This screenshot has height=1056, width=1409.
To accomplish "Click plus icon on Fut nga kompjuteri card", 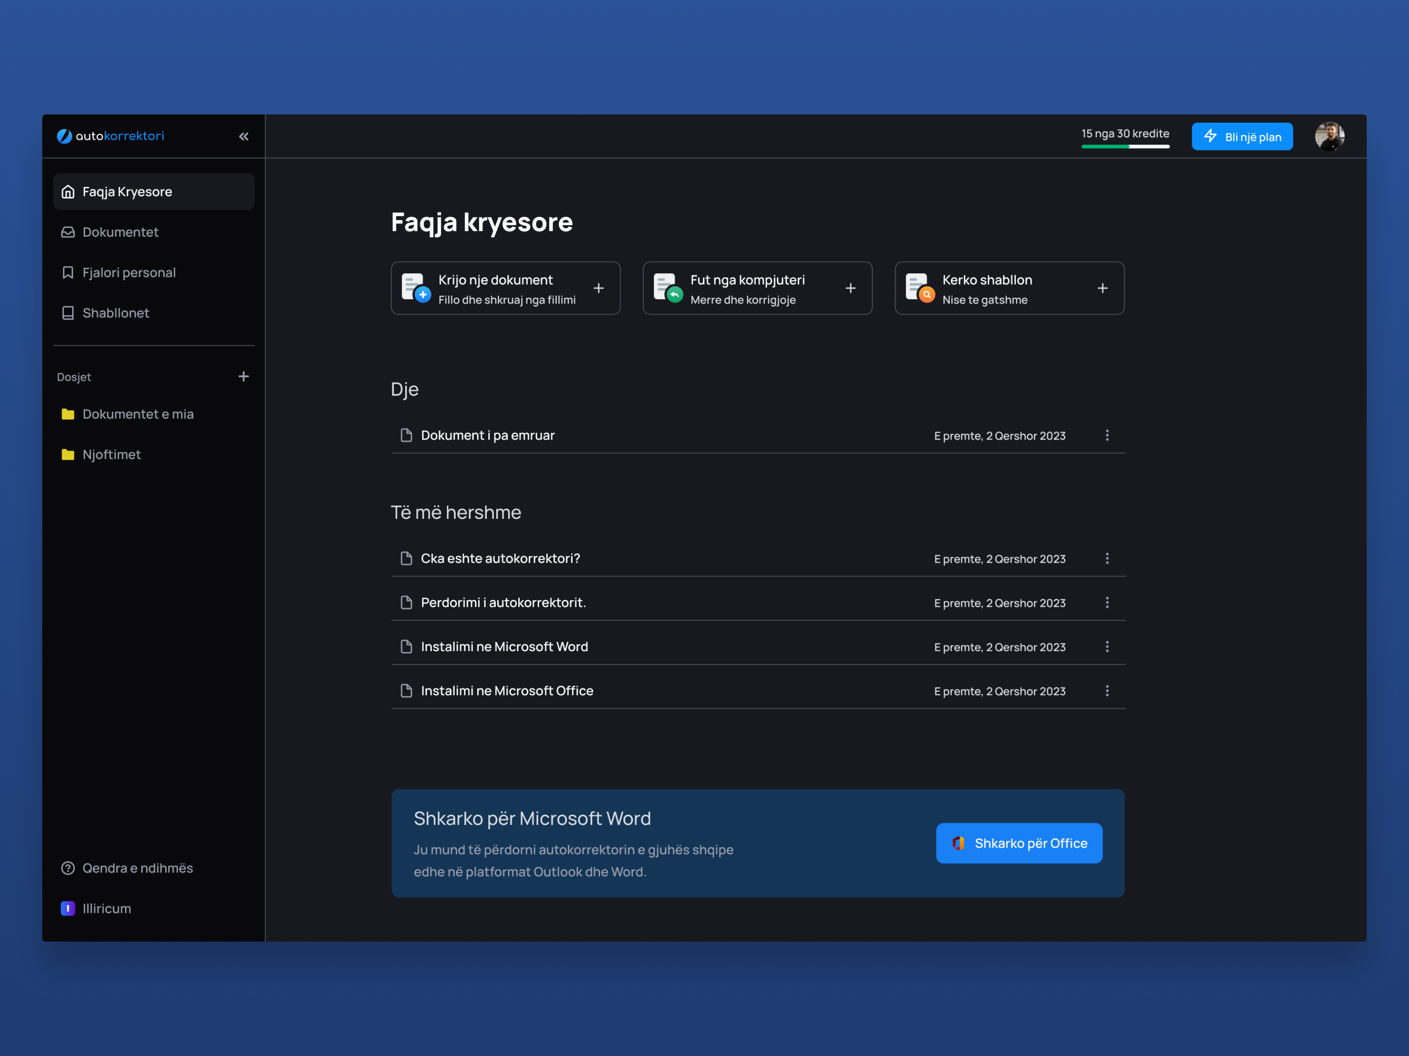I will pos(850,288).
